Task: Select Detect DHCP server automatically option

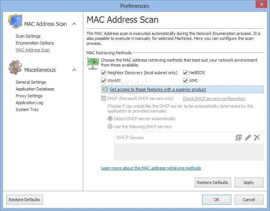Action: click(x=110, y=119)
